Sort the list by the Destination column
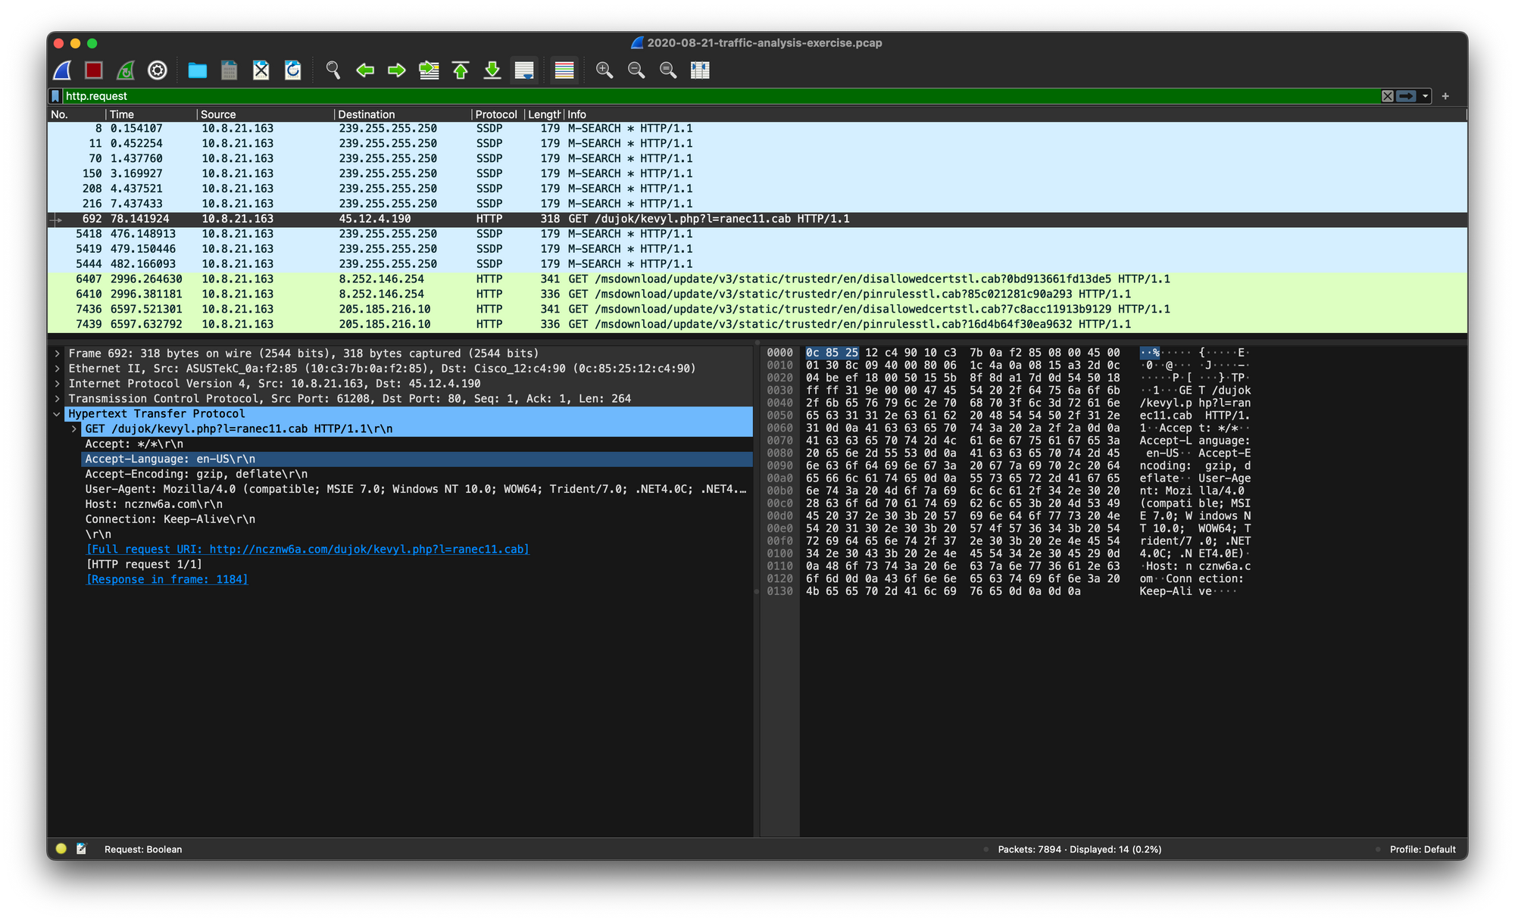Image resolution: width=1515 pixels, height=922 pixels. point(403,114)
